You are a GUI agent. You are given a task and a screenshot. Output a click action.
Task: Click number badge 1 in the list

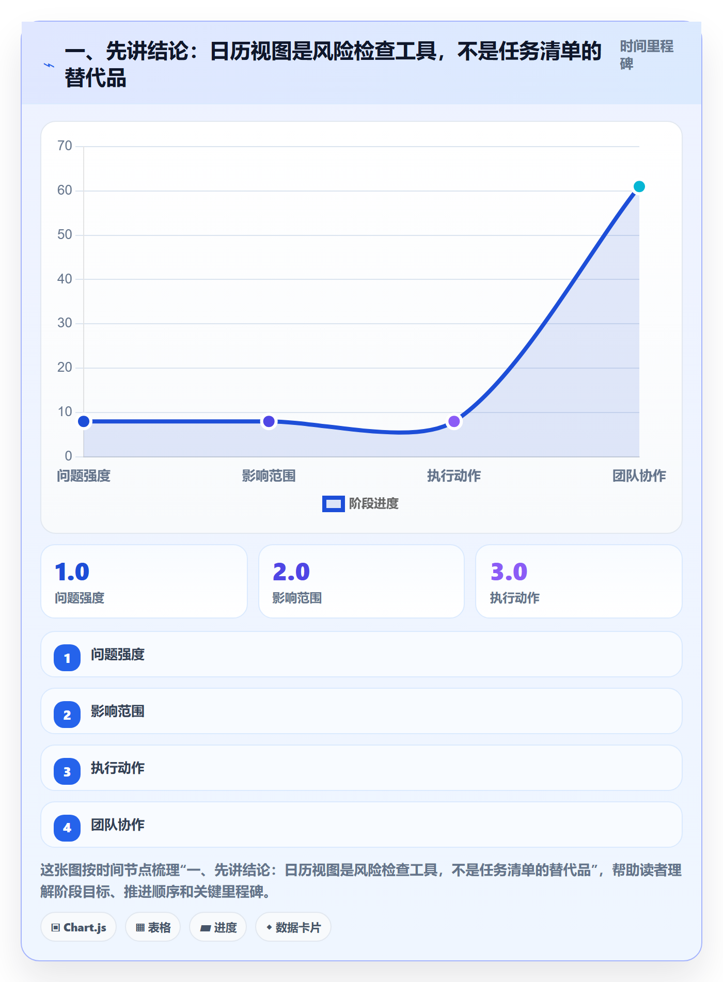click(x=67, y=658)
